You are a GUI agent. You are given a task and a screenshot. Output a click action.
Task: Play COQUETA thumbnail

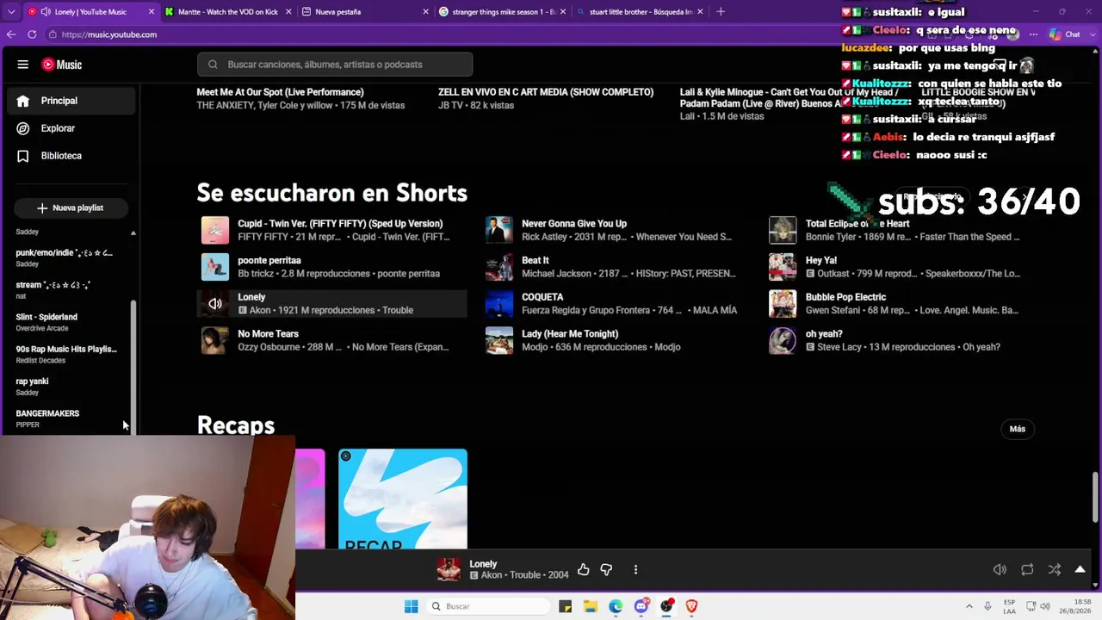(x=499, y=303)
